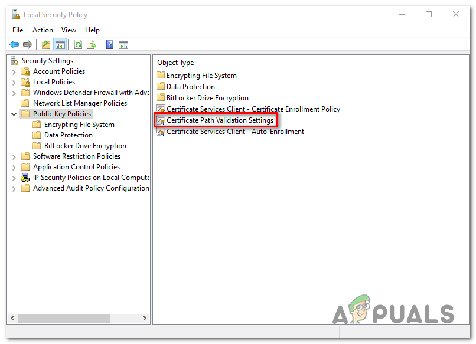Select Certificate Services Client - Certificate Enrollment Policy
Viewport: 476px width, 344px height.
click(x=253, y=109)
